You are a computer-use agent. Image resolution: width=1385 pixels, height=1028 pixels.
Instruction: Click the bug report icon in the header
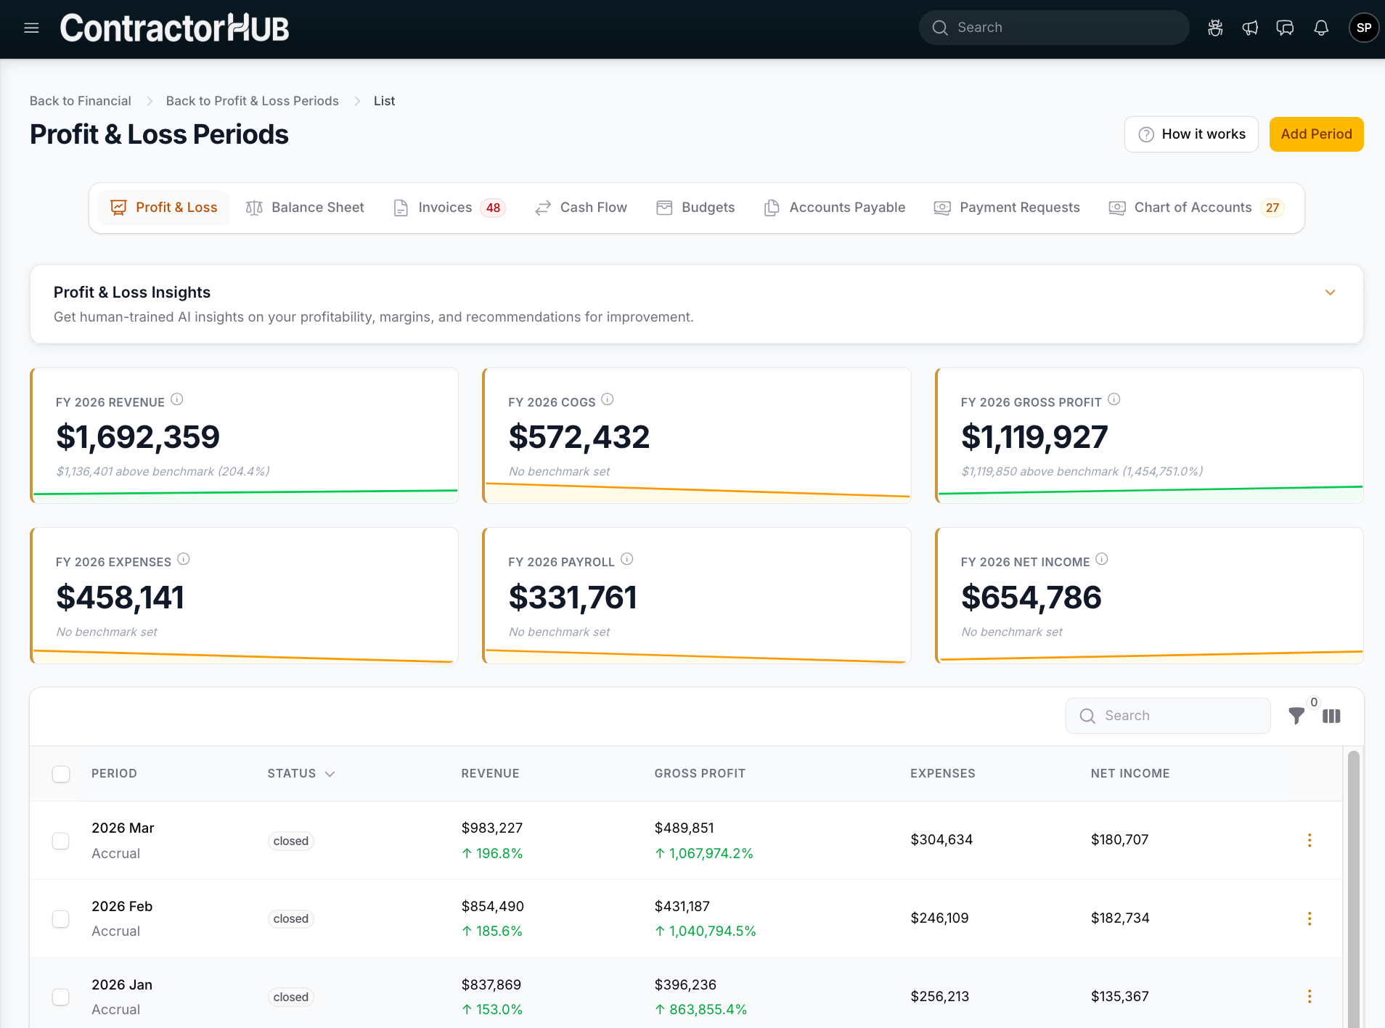[x=1215, y=27]
